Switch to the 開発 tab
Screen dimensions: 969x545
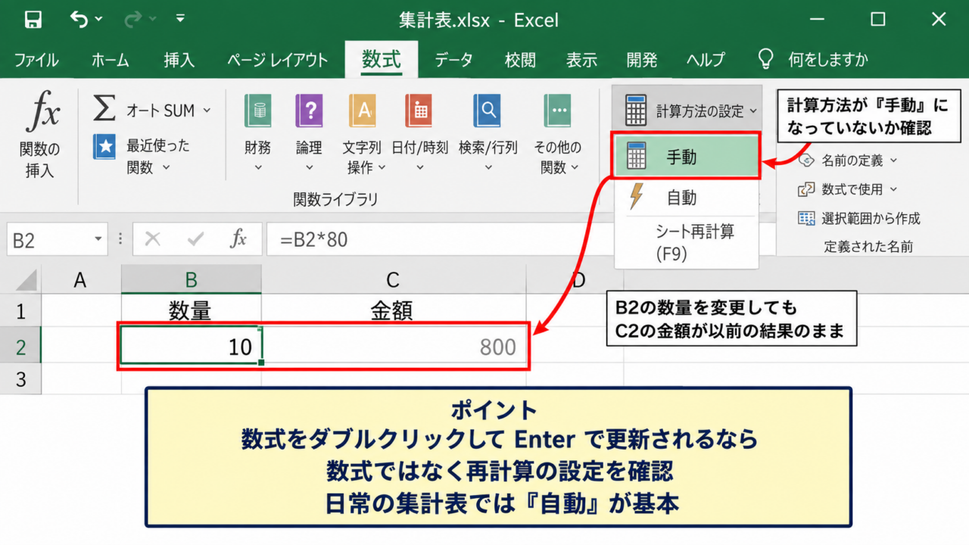pyautogui.click(x=642, y=60)
